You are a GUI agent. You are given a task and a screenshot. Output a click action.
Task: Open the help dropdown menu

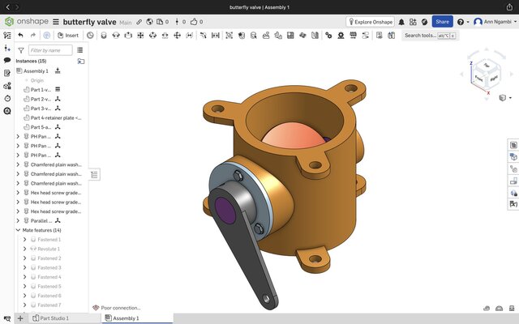point(463,22)
